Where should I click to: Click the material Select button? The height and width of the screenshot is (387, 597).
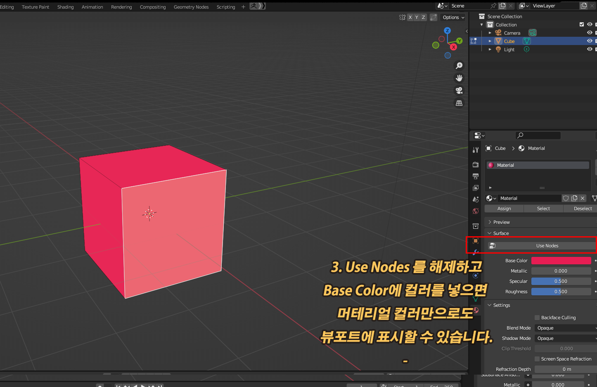pyautogui.click(x=543, y=209)
